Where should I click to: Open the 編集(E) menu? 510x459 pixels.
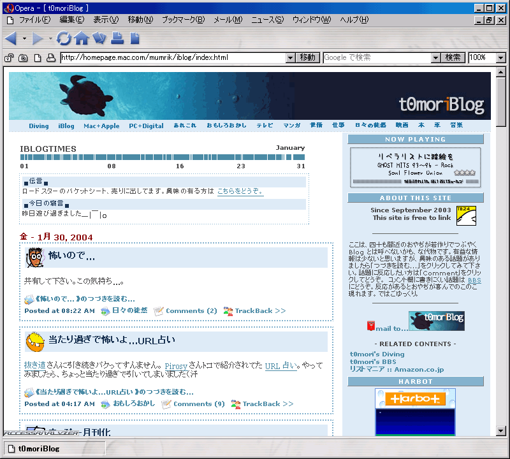point(72,20)
